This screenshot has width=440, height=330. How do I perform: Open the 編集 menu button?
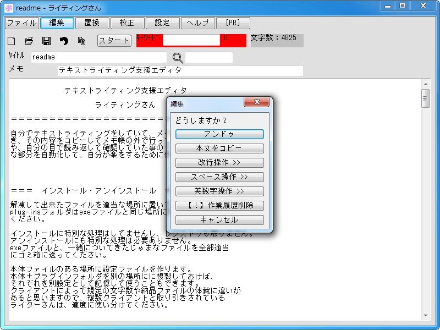57,23
